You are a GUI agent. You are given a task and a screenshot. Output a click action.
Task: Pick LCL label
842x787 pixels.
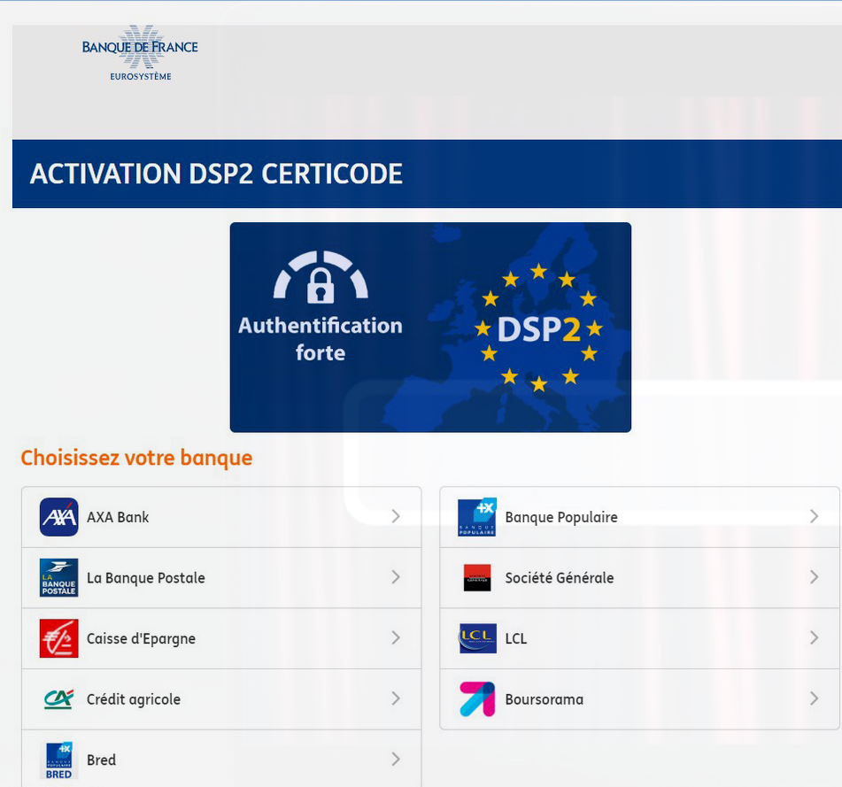(515, 638)
